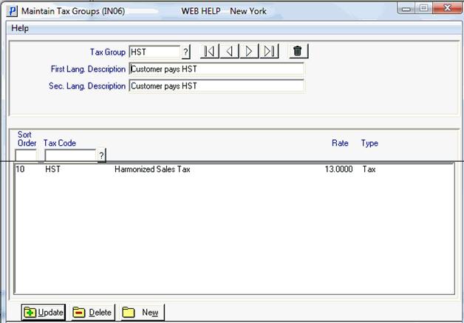Click the Tax Code column label
Viewport: 464px width, 323px height.
click(60, 143)
